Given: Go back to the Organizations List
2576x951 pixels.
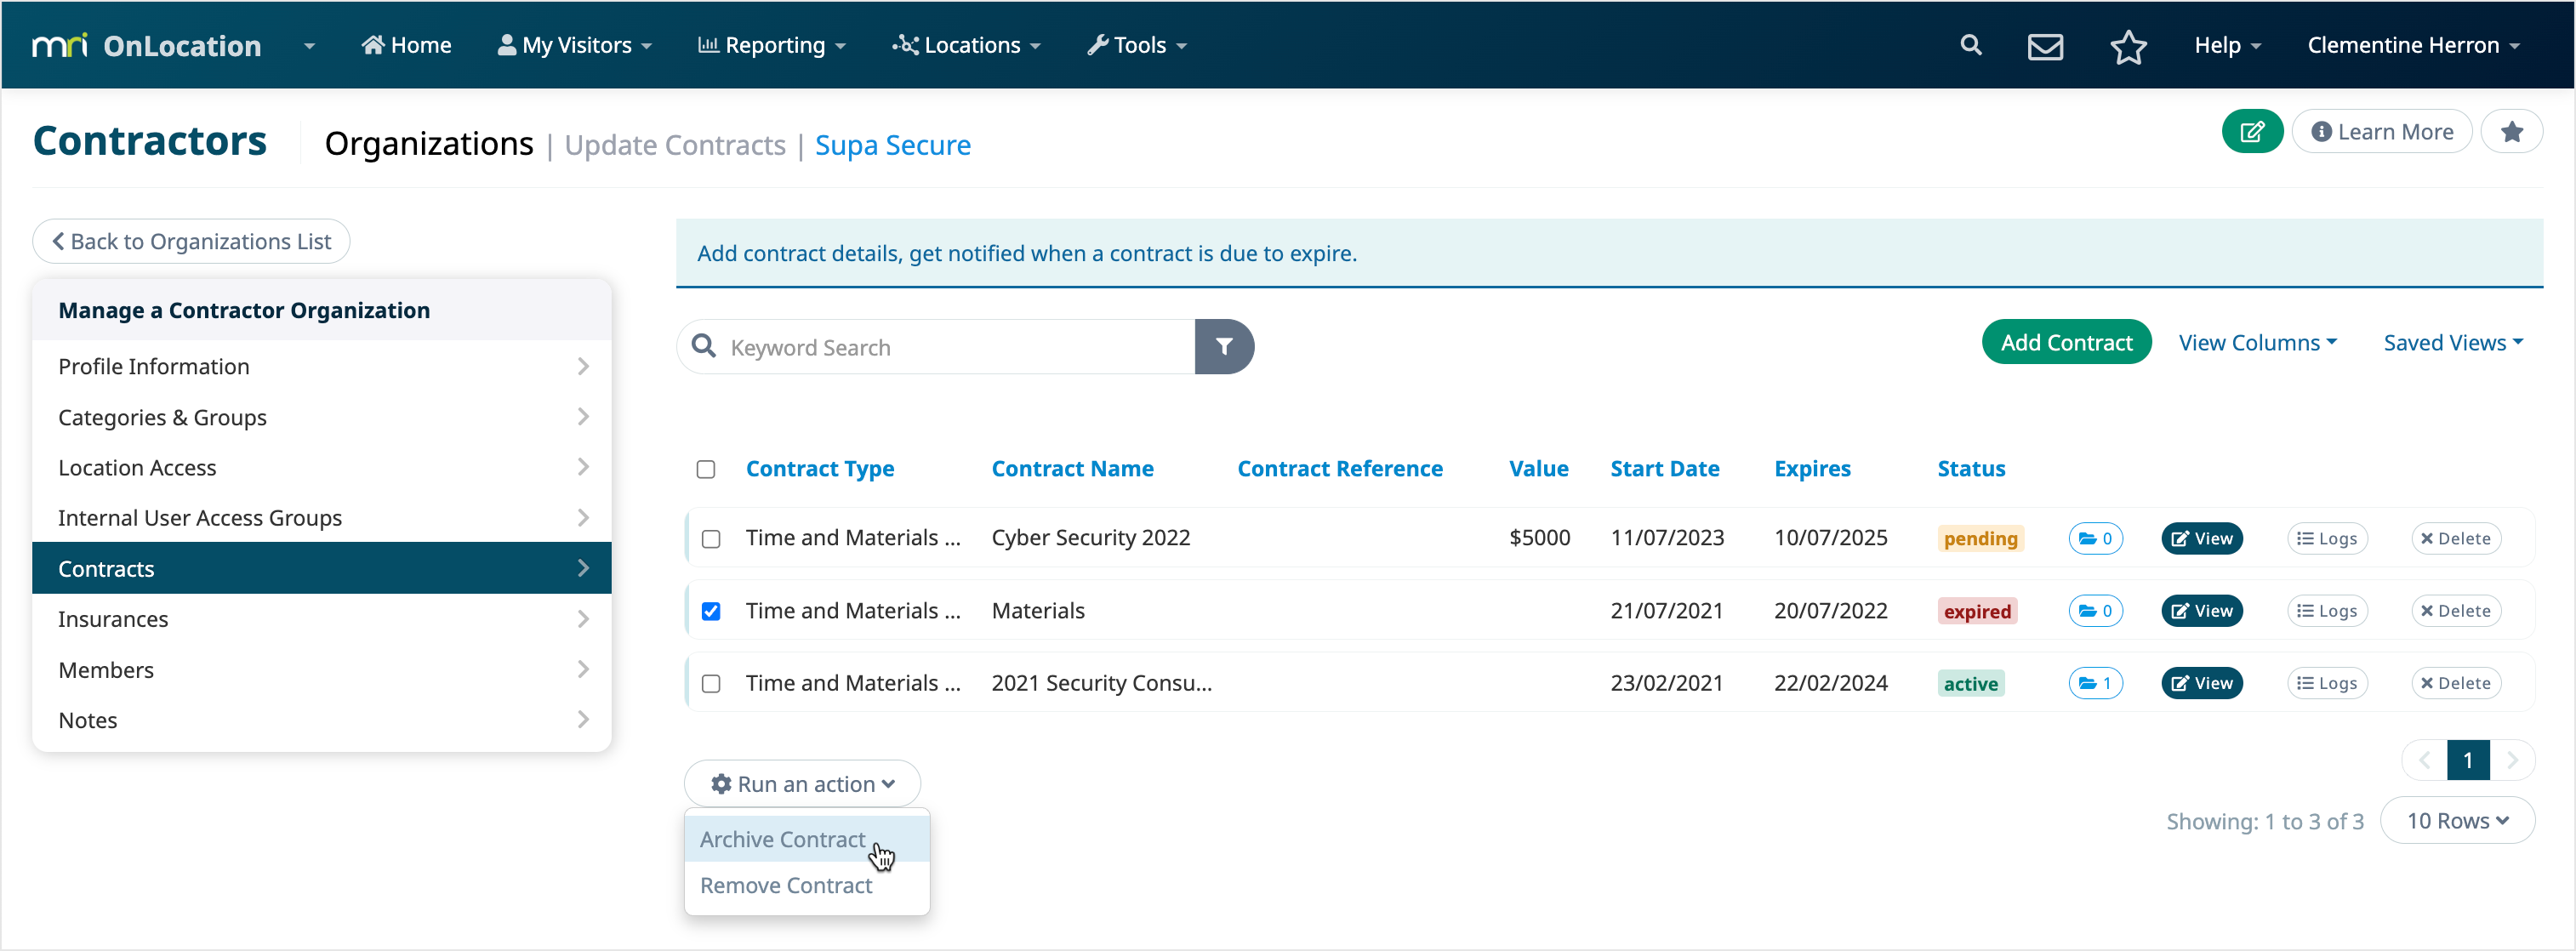Looking at the screenshot, I should pyautogui.click(x=191, y=241).
